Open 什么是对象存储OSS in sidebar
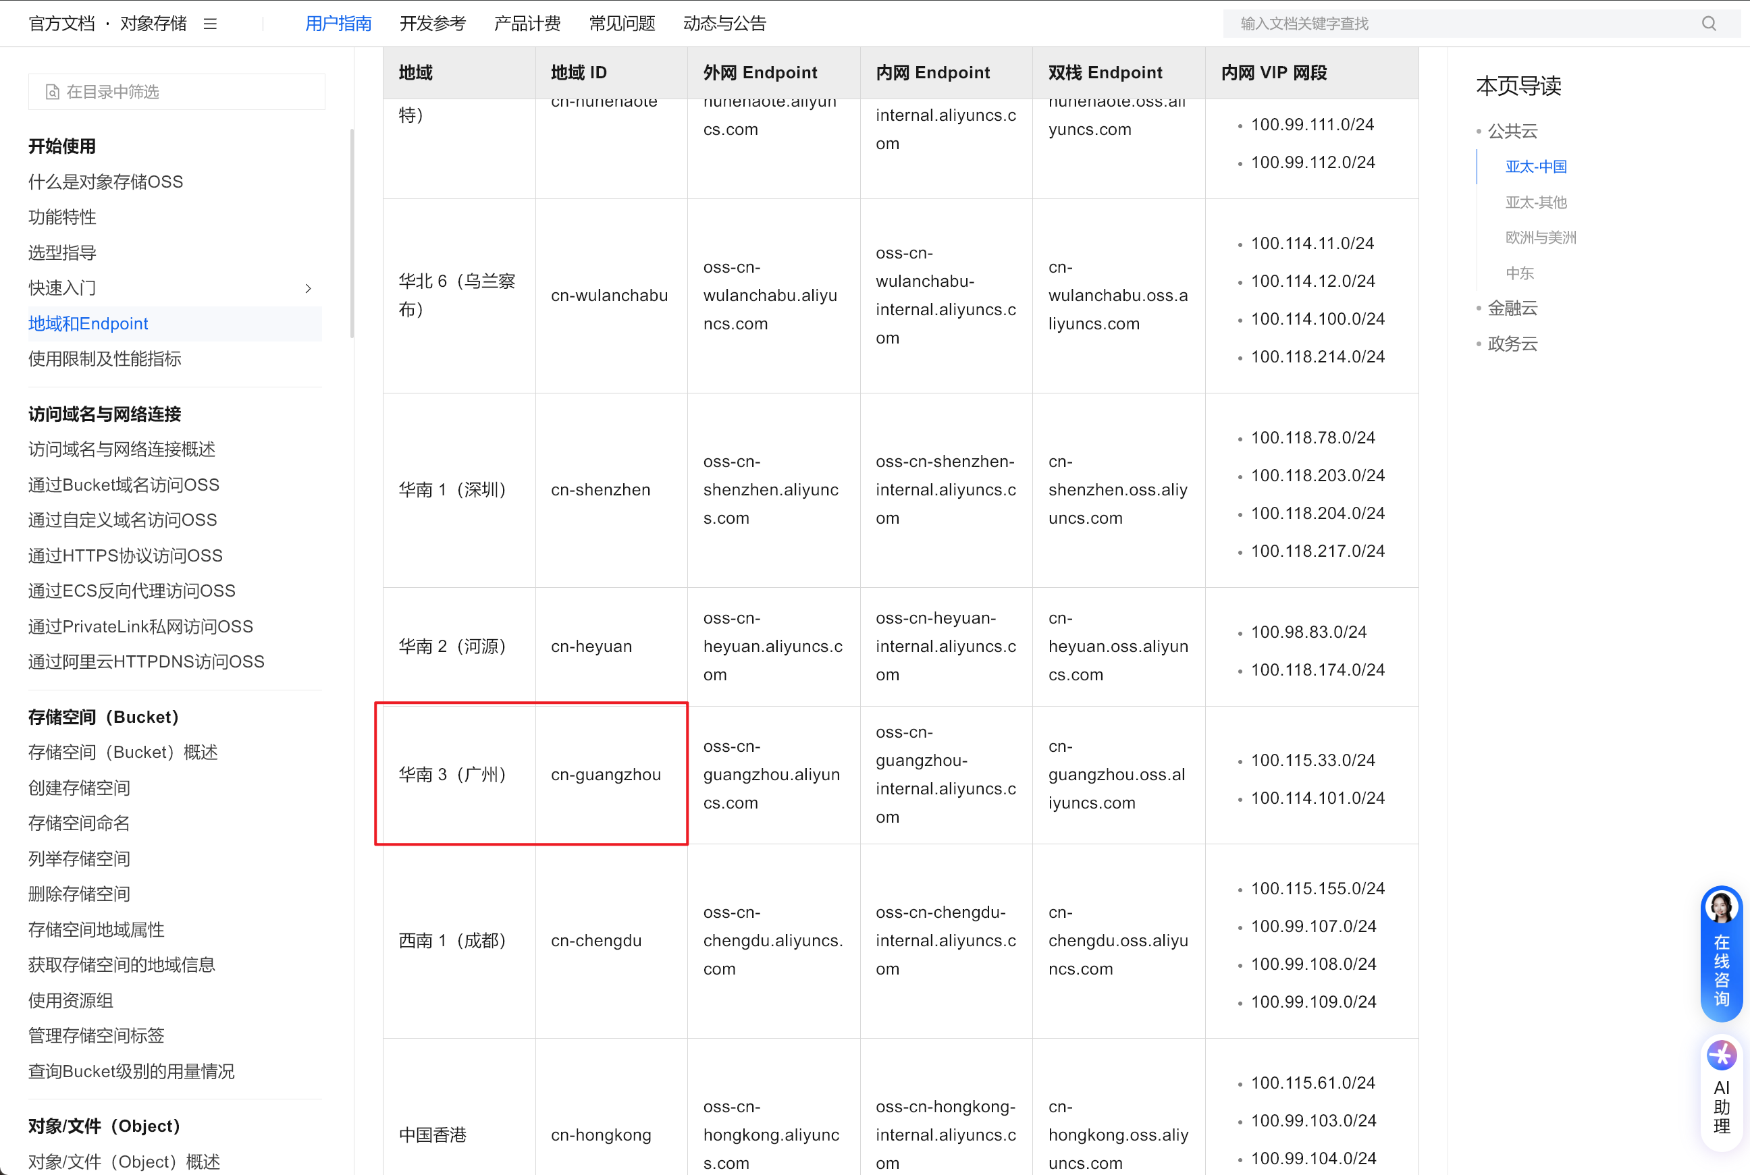The height and width of the screenshot is (1175, 1750). 106,182
